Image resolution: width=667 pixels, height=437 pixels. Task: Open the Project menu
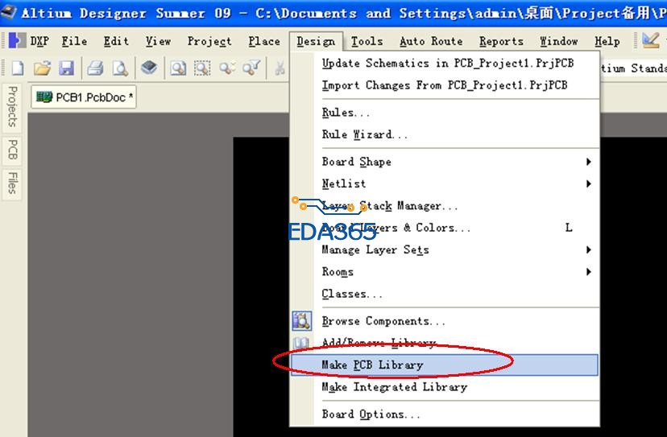[209, 41]
